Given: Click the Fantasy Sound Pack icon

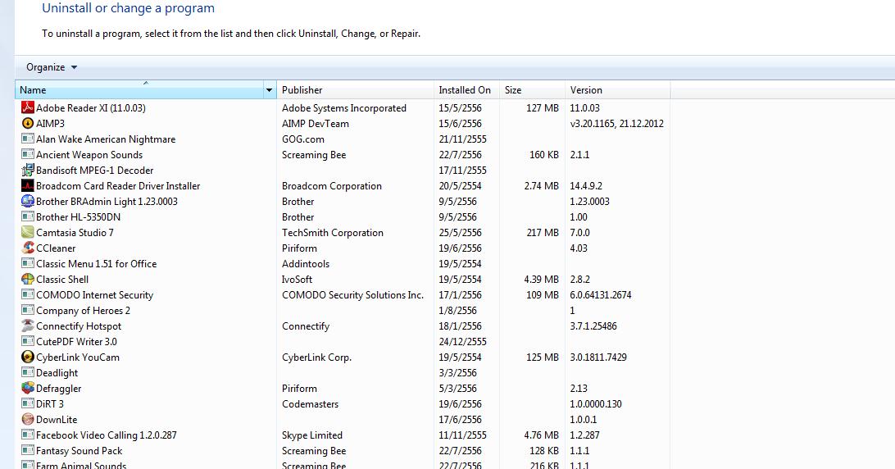Looking at the screenshot, I should tap(27, 450).
